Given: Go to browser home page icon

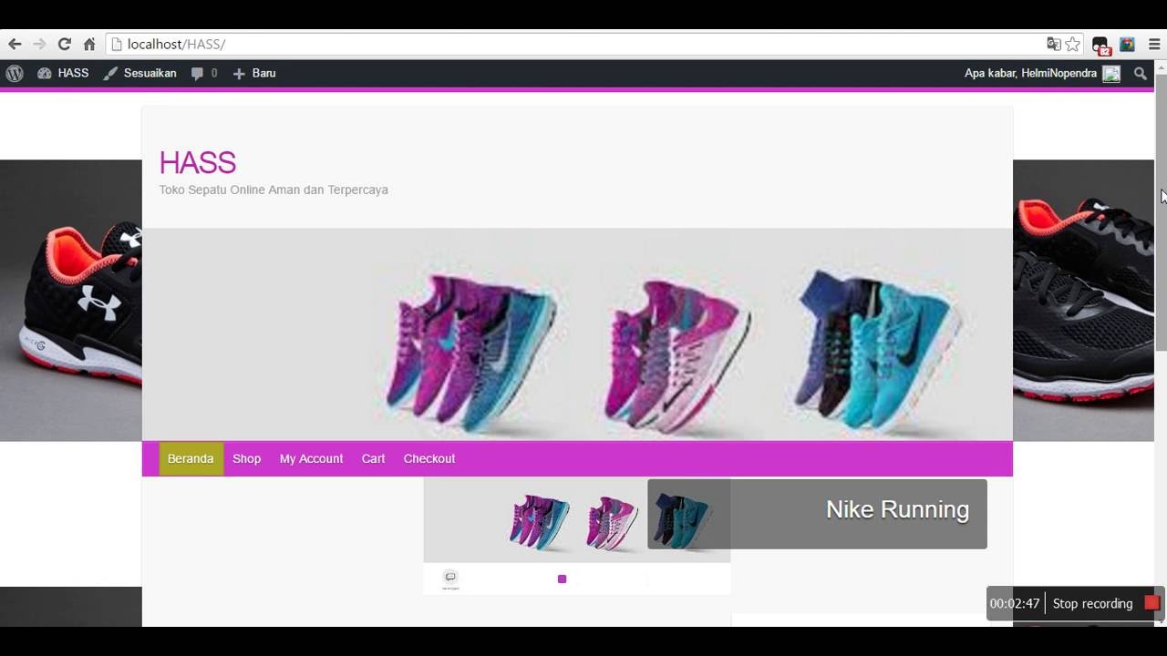Looking at the screenshot, I should pos(89,44).
